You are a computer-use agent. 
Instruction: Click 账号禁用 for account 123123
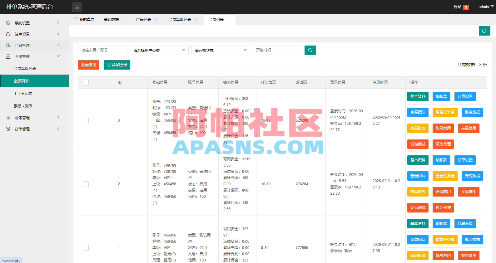click(443, 128)
